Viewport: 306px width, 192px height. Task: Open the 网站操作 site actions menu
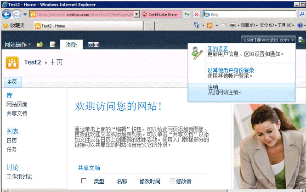18,45
